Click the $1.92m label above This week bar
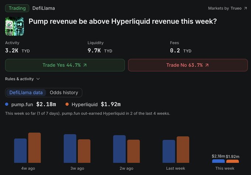The height and width of the screenshot is (175, 251). pos(233,157)
